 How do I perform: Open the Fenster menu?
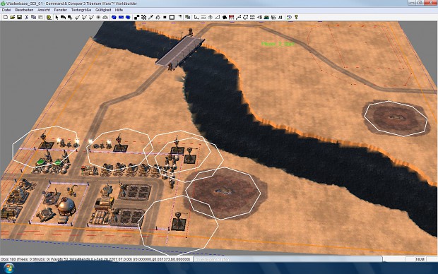click(x=61, y=10)
